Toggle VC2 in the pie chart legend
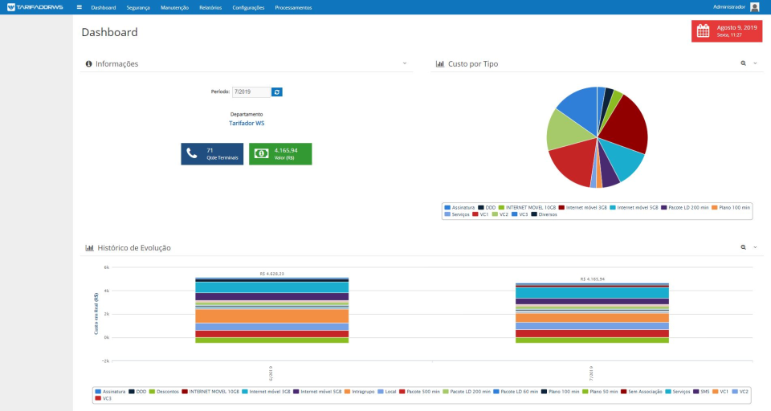771x411 pixels. [500, 214]
